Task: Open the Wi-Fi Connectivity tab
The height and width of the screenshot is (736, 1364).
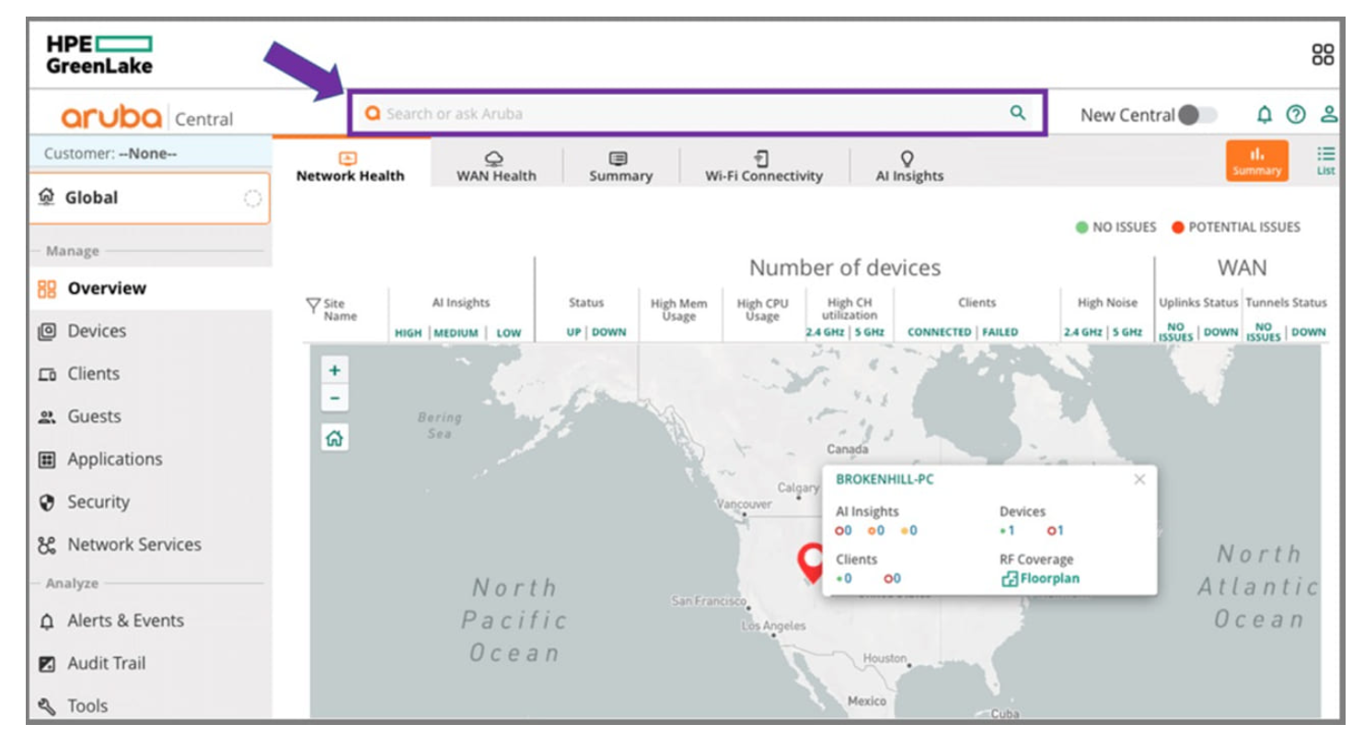Action: [x=764, y=167]
